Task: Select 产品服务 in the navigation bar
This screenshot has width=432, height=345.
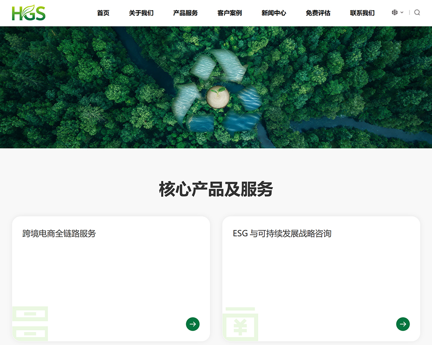Action: 185,13
